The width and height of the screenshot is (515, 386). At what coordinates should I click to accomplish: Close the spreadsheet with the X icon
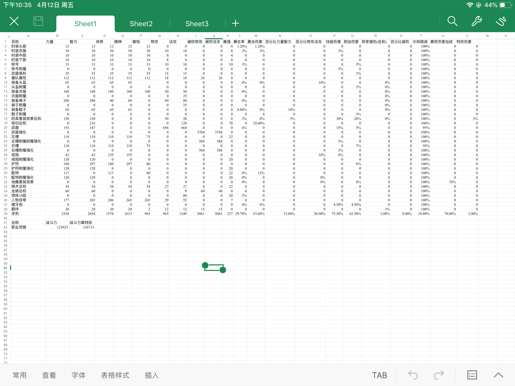click(x=14, y=21)
